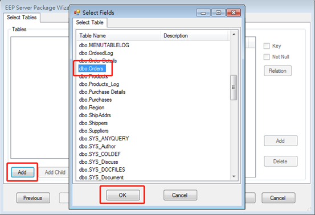Viewport: 315px width, 215px height.
Task: Select the dbo.Orders table row
Action: (x=92, y=69)
